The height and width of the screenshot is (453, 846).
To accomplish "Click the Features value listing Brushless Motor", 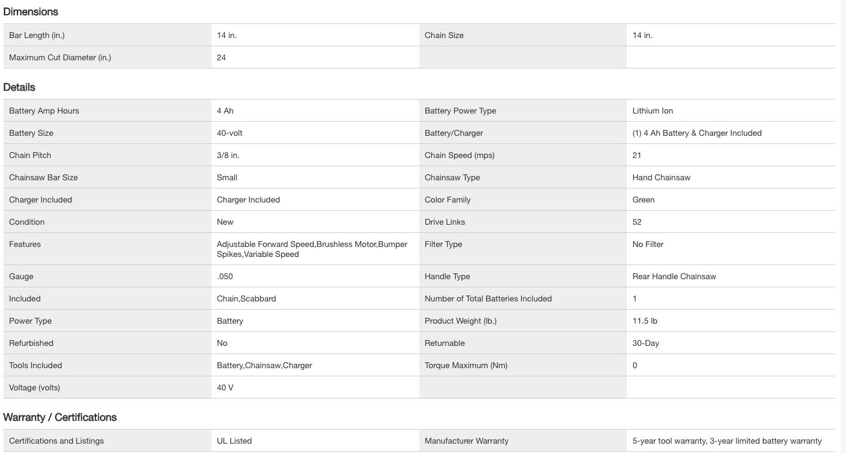I will point(311,249).
